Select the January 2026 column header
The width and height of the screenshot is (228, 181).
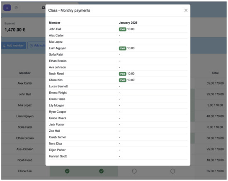pyautogui.click(x=128, y=23)
